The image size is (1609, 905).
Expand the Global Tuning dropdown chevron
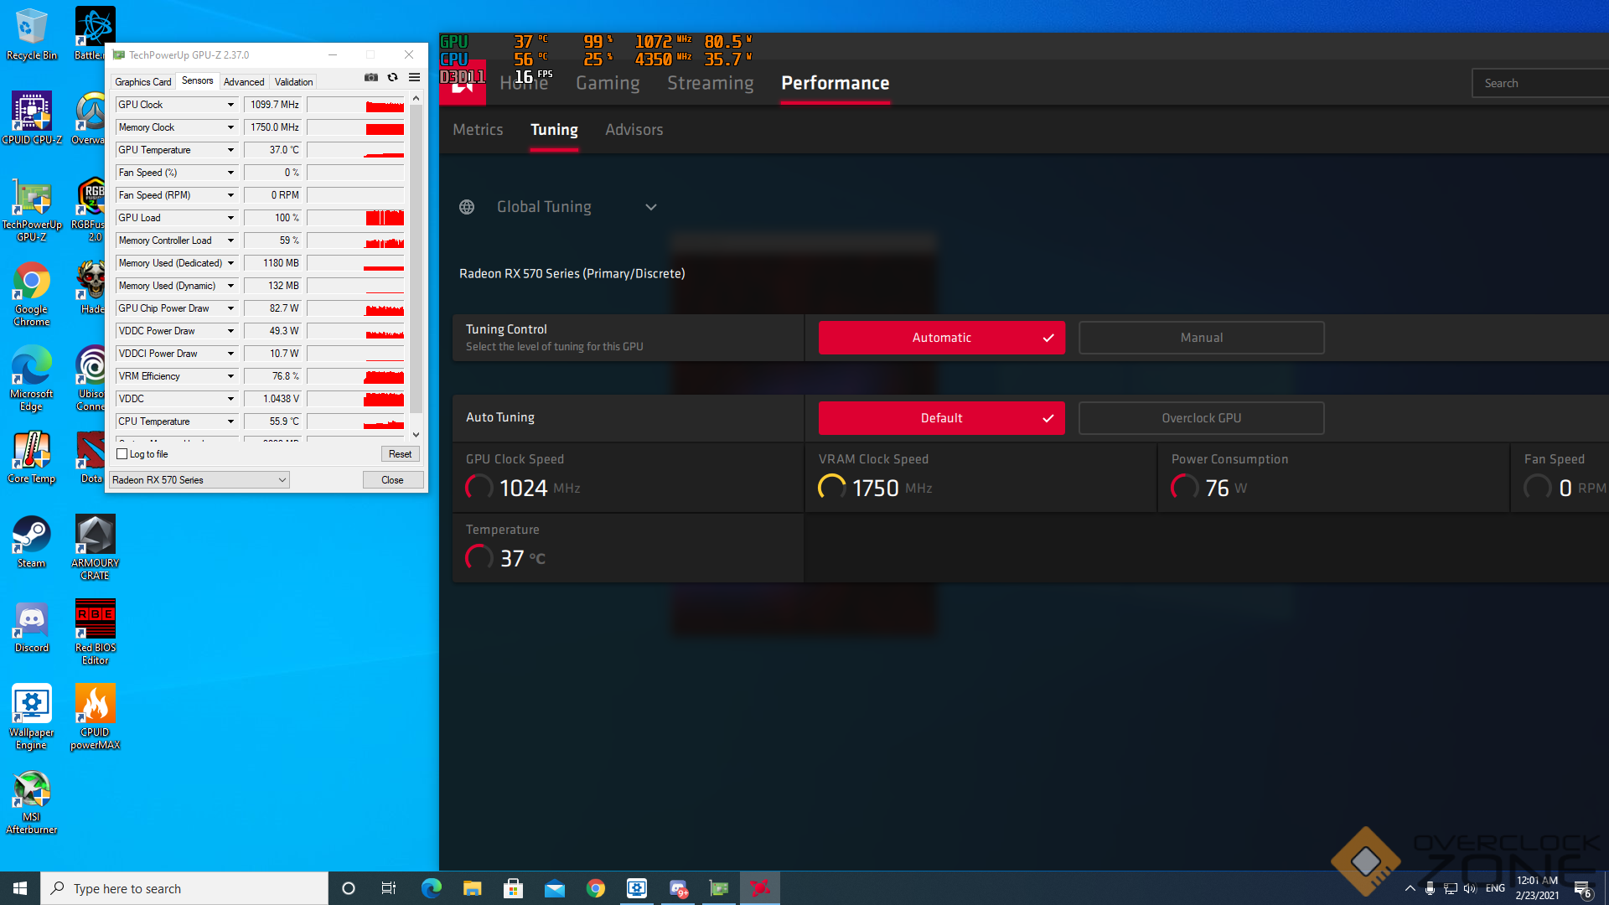click(x=650, y=207)
